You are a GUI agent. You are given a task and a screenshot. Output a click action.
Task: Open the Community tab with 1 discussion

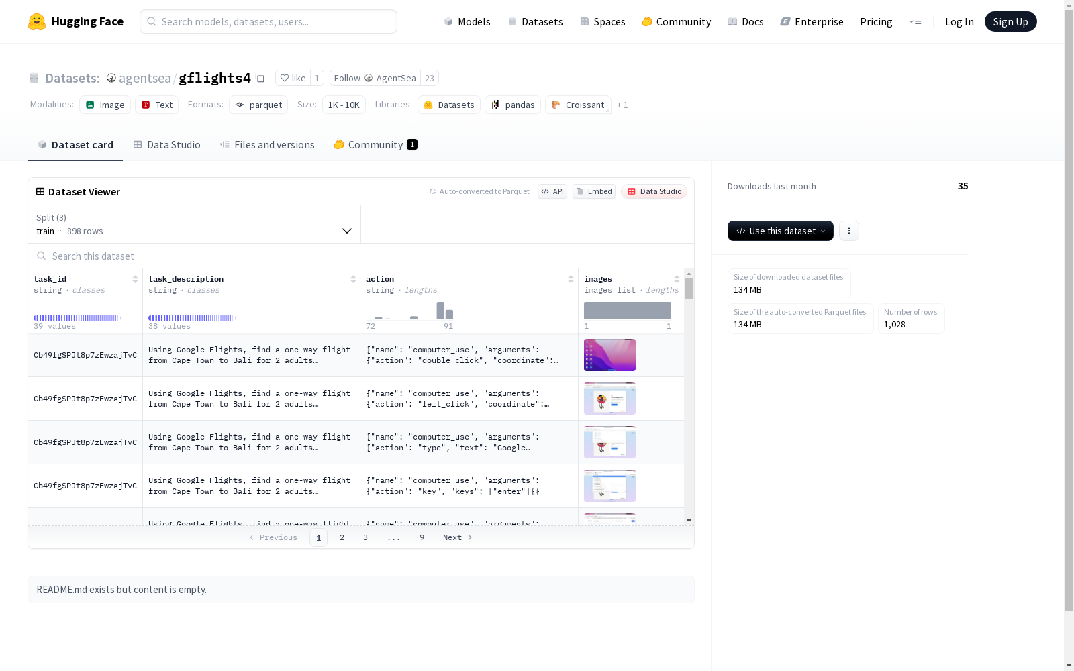point(376,145)
